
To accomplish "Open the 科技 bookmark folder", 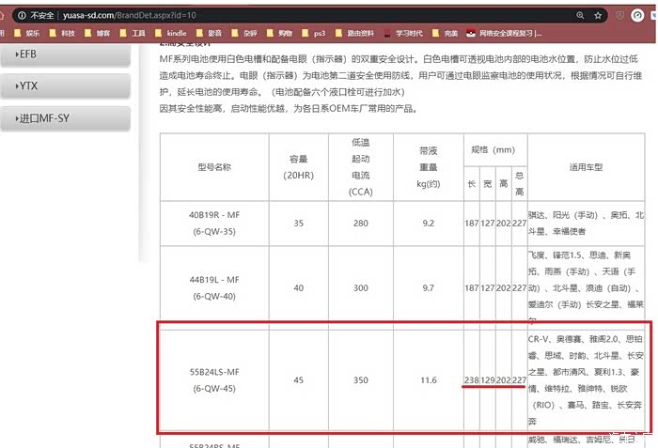I will click(x=62, y=33).
